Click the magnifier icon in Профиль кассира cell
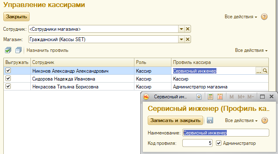Screen dimensions: 278x154 point(265,71)
